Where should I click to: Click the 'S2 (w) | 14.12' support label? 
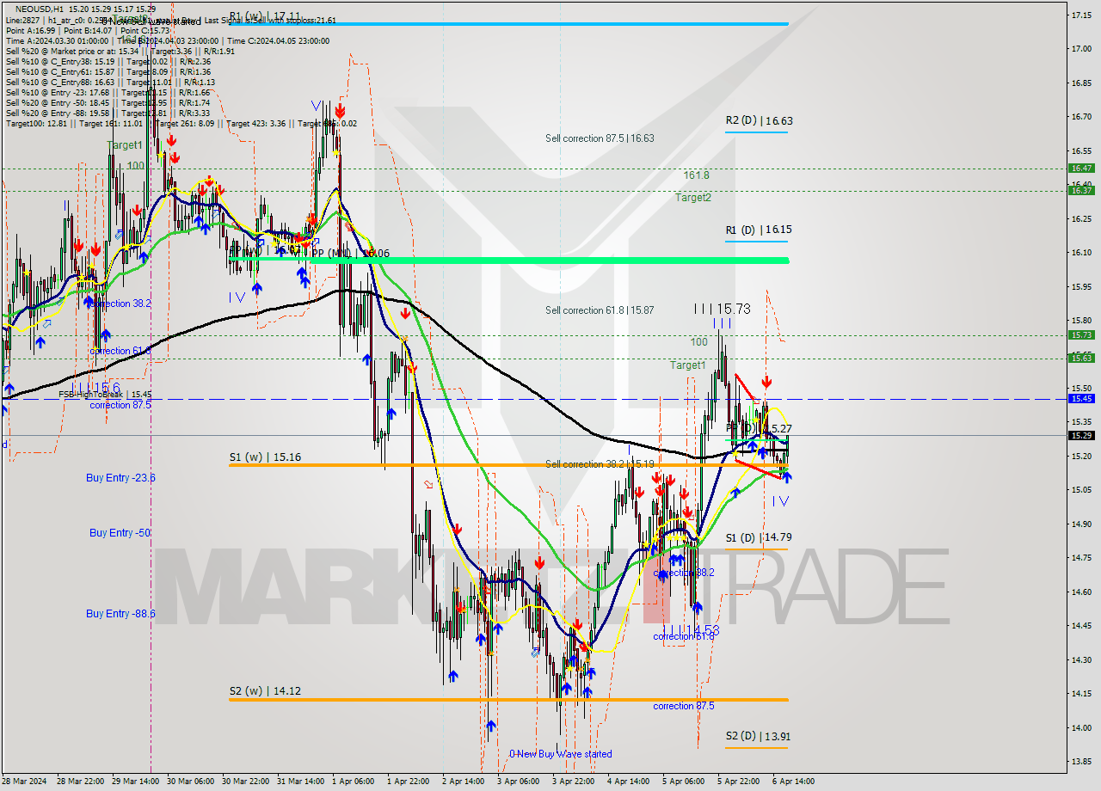tap(265, 691)
